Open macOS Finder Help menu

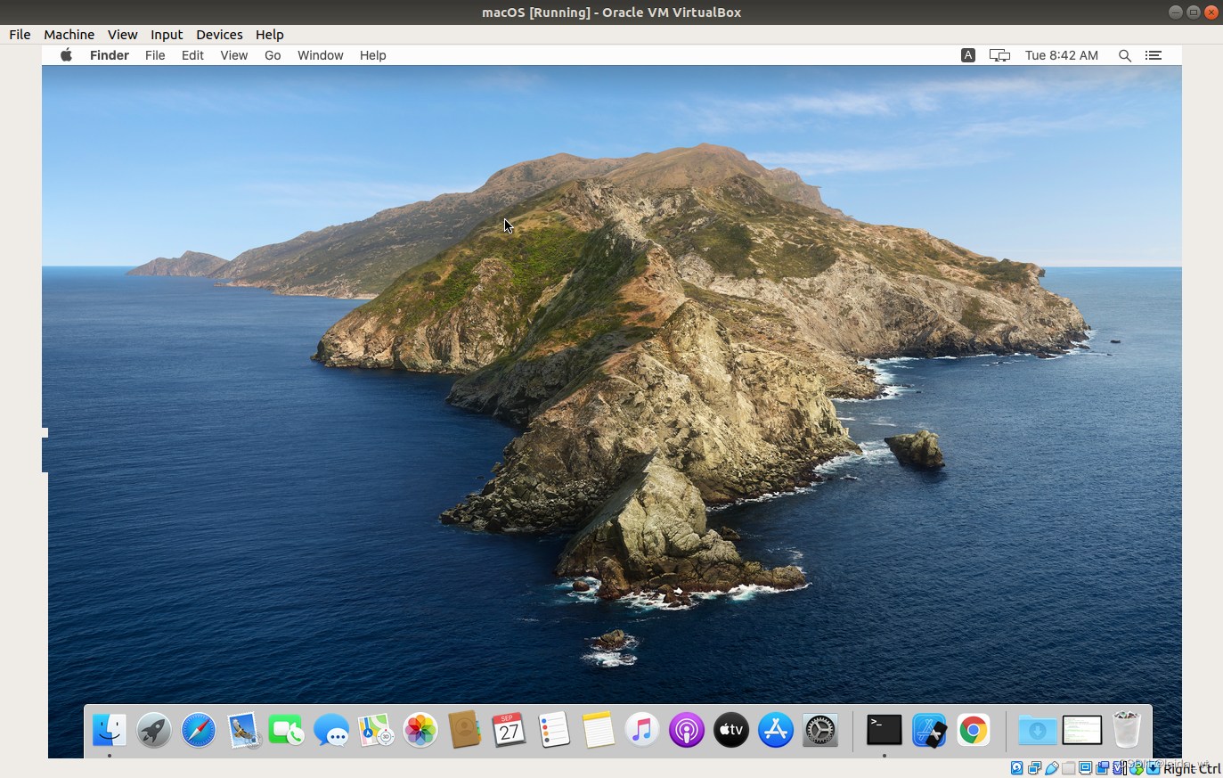click(x=373, y=55)
